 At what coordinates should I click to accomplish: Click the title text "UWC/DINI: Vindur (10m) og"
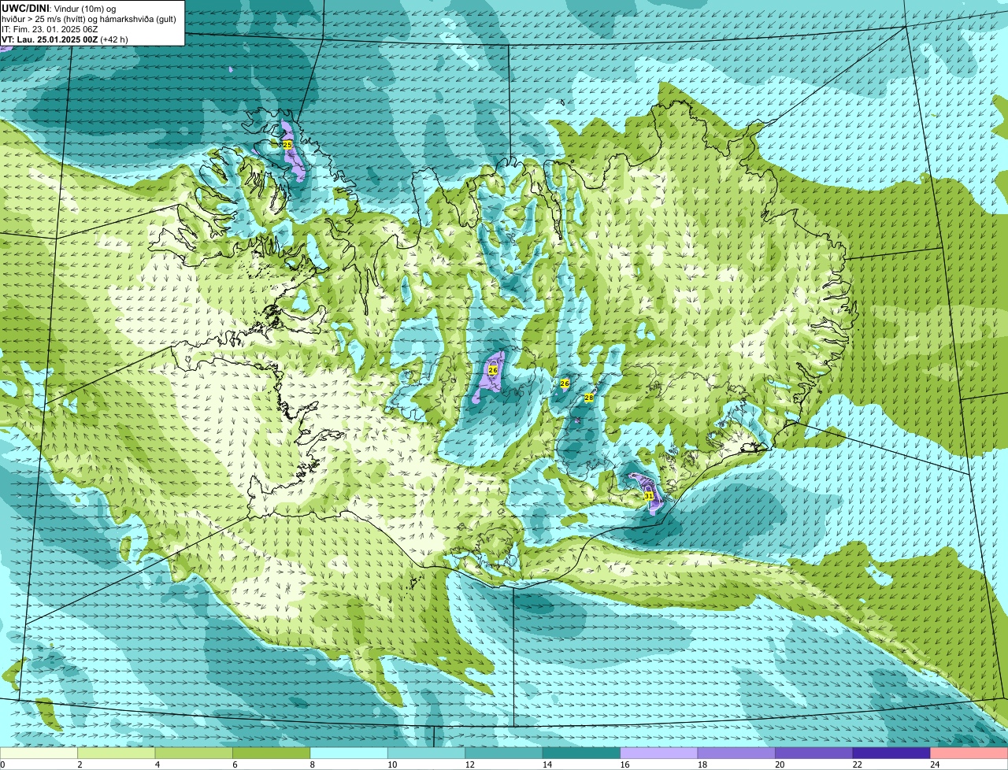(x=59, y=8)
